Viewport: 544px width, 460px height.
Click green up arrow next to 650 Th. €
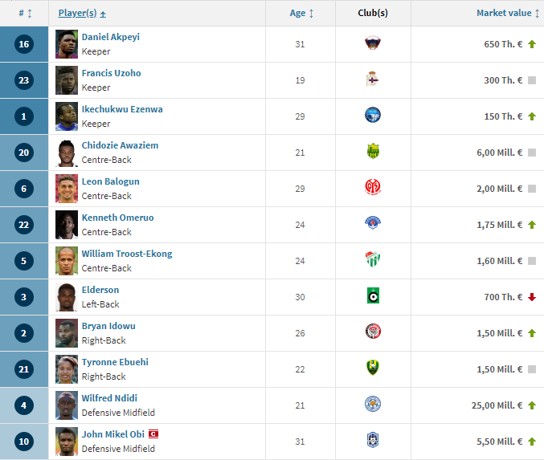click(x=532, y=44)
